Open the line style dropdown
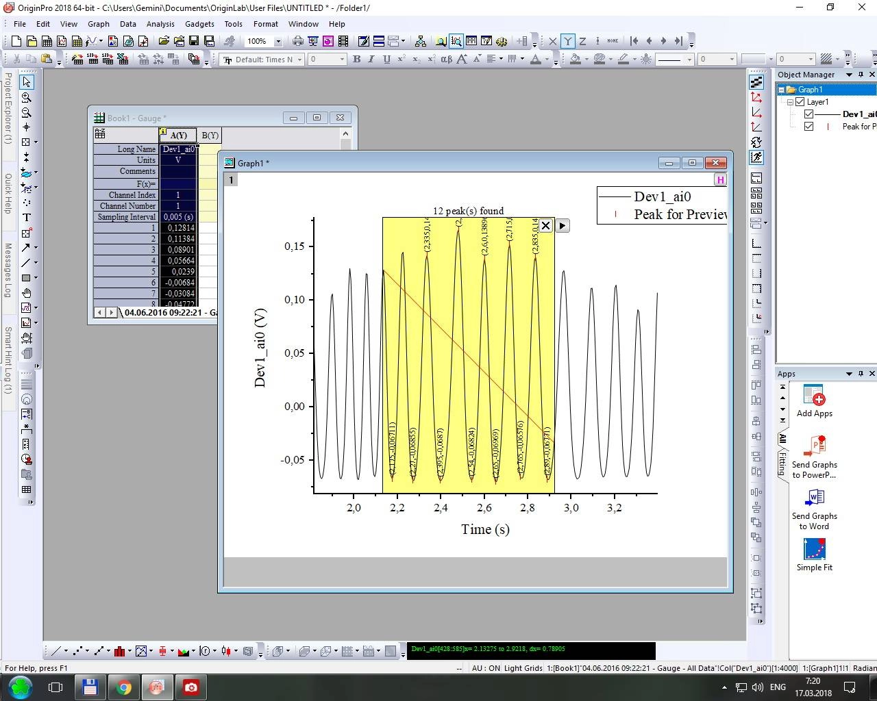Screen dimensions: 877x701 pos(689,60)
